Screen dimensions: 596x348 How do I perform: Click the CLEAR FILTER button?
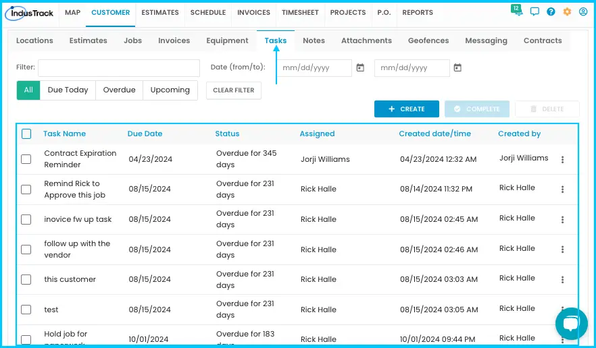234,90
